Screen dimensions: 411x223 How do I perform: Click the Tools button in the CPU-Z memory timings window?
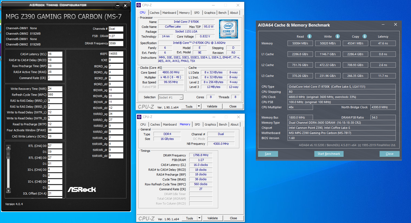click(190, 218)
